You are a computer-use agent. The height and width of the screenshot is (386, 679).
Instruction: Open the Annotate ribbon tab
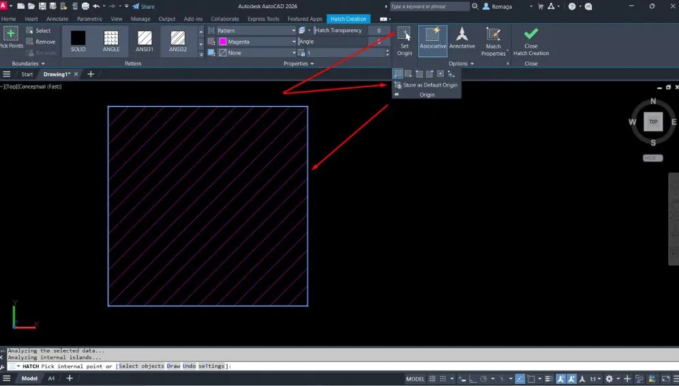(x=57, y=19)
